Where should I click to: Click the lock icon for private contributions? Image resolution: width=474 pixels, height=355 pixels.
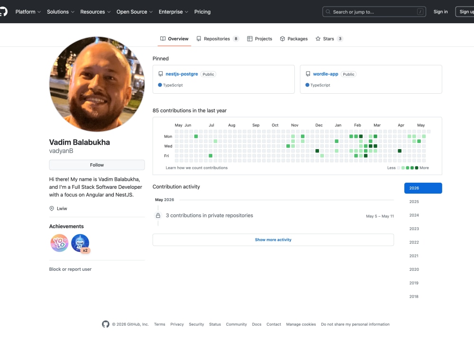(158, 215)
